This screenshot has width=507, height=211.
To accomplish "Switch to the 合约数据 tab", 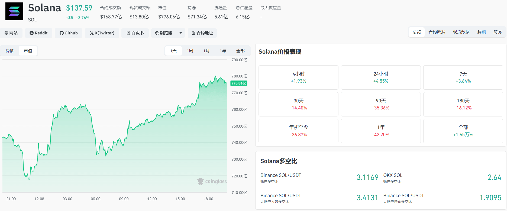I will pyautogui.click(x=437, y=32).
